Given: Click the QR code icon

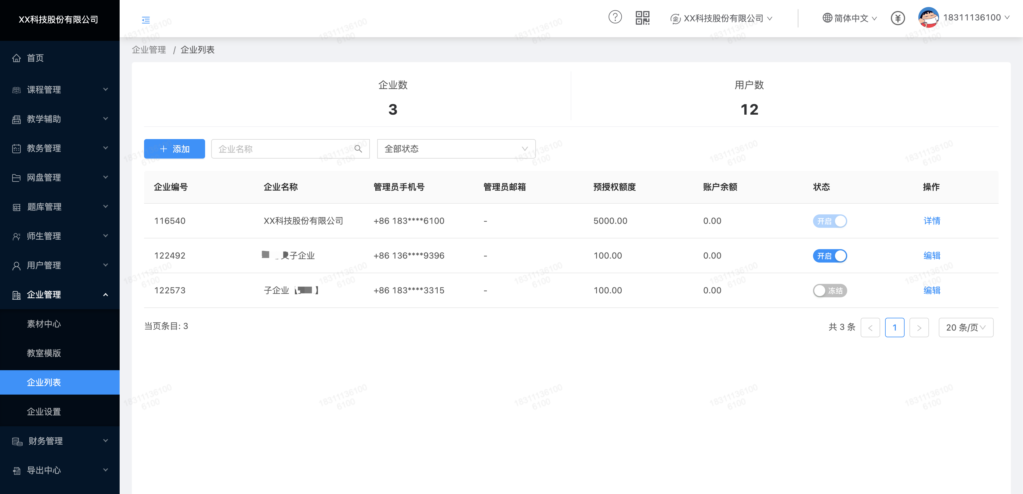Looking at the screenshot, I should [642, 18].
